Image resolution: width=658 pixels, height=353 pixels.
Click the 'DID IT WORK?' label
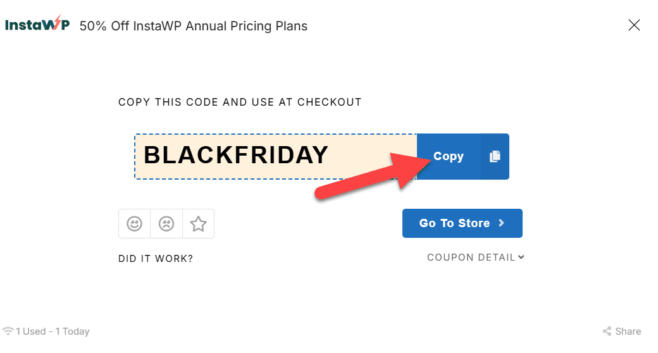pos(155,259)
